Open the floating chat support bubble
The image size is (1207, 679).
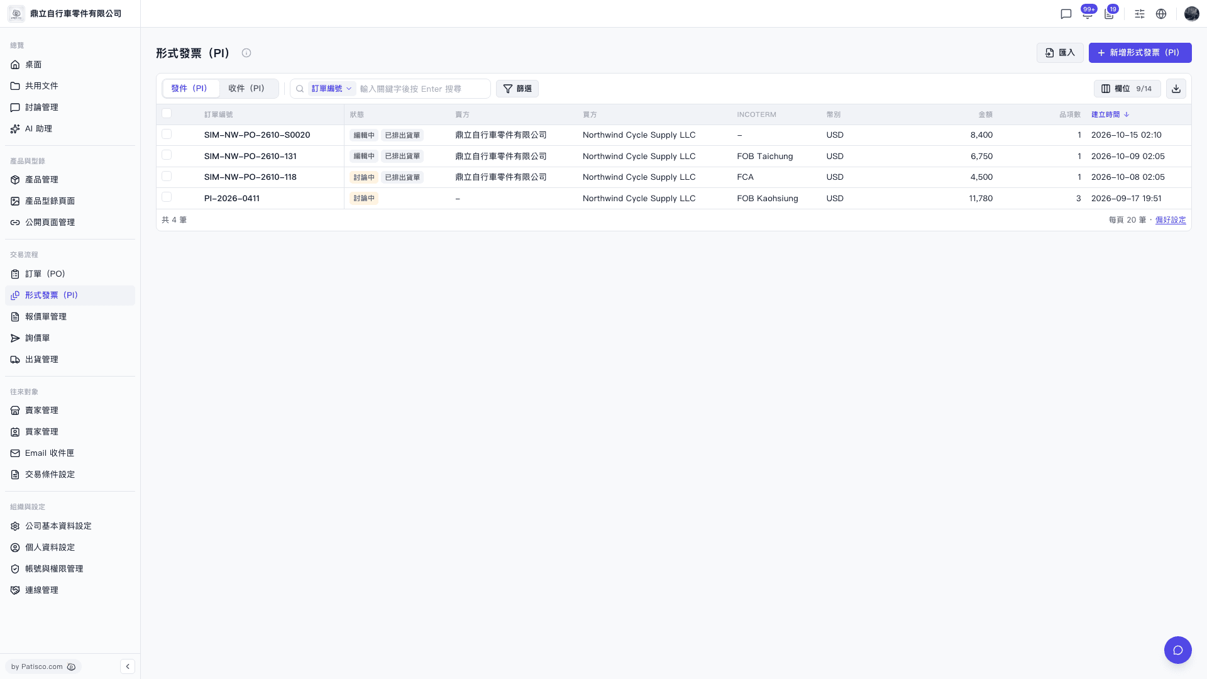(1177, 650)
